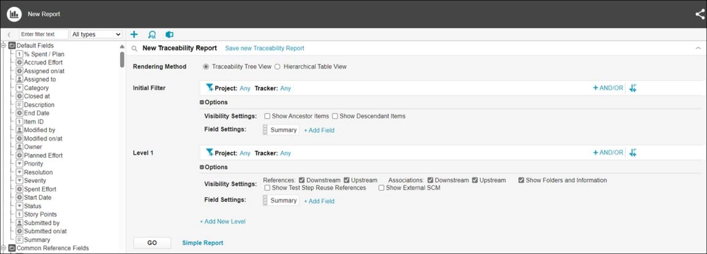Click the Accrued Effort field icon
The image size is (707, 254).
pyautogui.click(x=20, y=63)
